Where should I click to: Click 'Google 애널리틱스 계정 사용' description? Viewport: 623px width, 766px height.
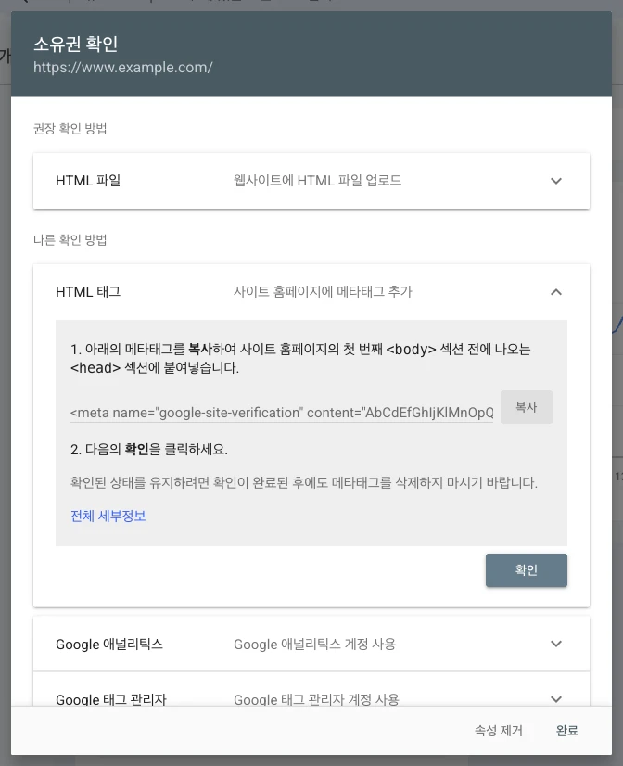click(314, 644)
